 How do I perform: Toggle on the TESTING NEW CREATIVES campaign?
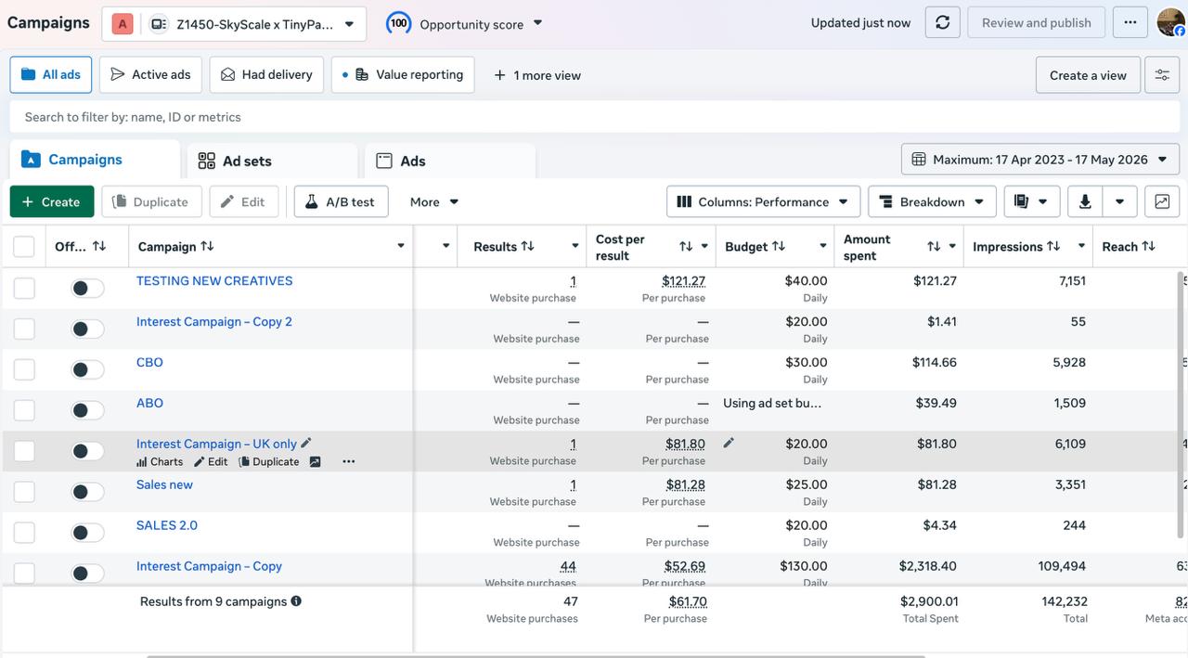[88, 288]
